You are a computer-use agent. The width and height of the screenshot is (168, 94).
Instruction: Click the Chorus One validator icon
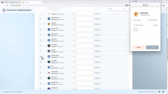(49, 30)
